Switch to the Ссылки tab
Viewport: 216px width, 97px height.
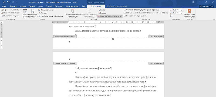[x=49, y=6]
